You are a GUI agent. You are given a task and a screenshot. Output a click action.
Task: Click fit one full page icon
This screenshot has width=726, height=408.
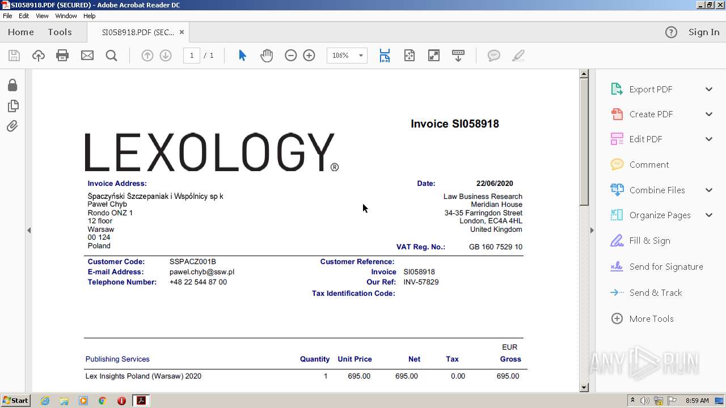click(410, 55)
